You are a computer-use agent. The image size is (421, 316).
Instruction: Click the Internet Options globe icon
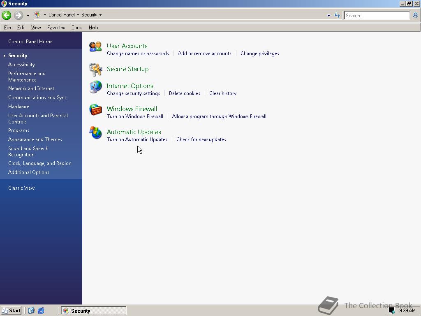click(x=95, y=87)
